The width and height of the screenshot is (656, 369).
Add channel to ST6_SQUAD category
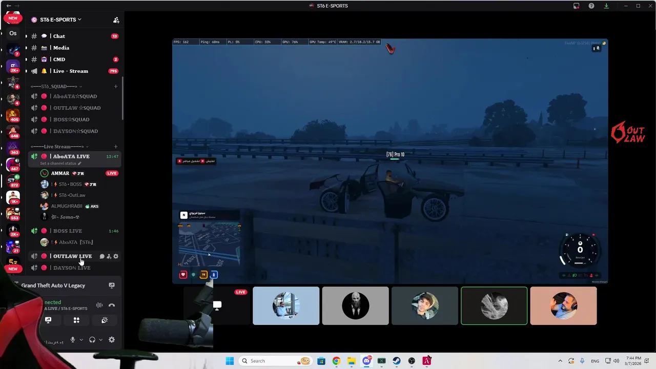[x=116, y=86]
